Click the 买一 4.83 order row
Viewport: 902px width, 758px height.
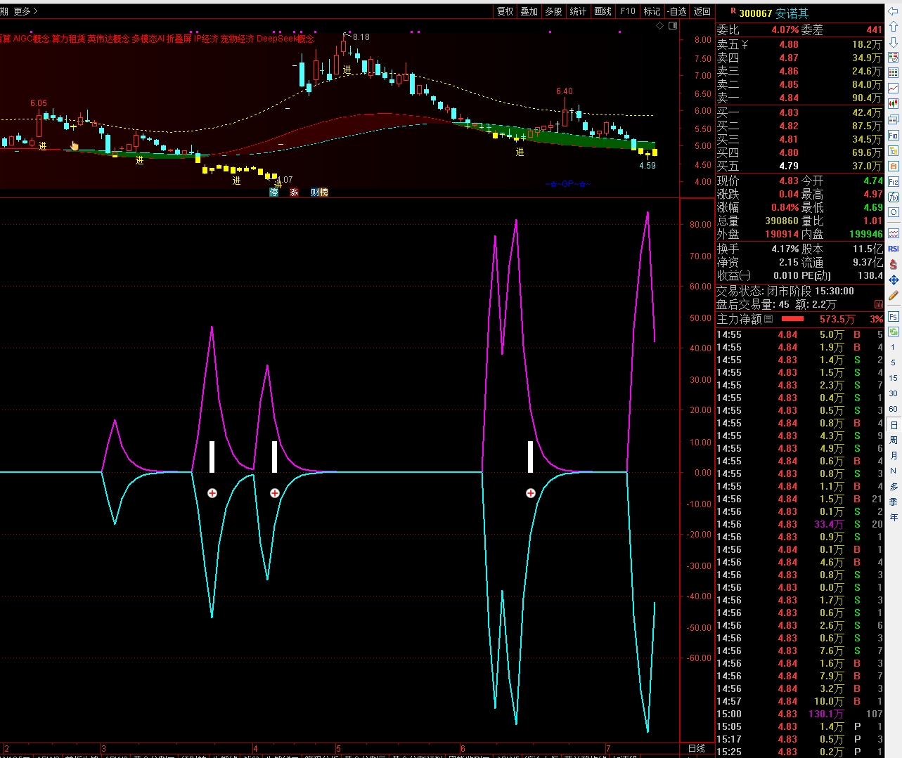pyautogui.click(x=799, y=112)
